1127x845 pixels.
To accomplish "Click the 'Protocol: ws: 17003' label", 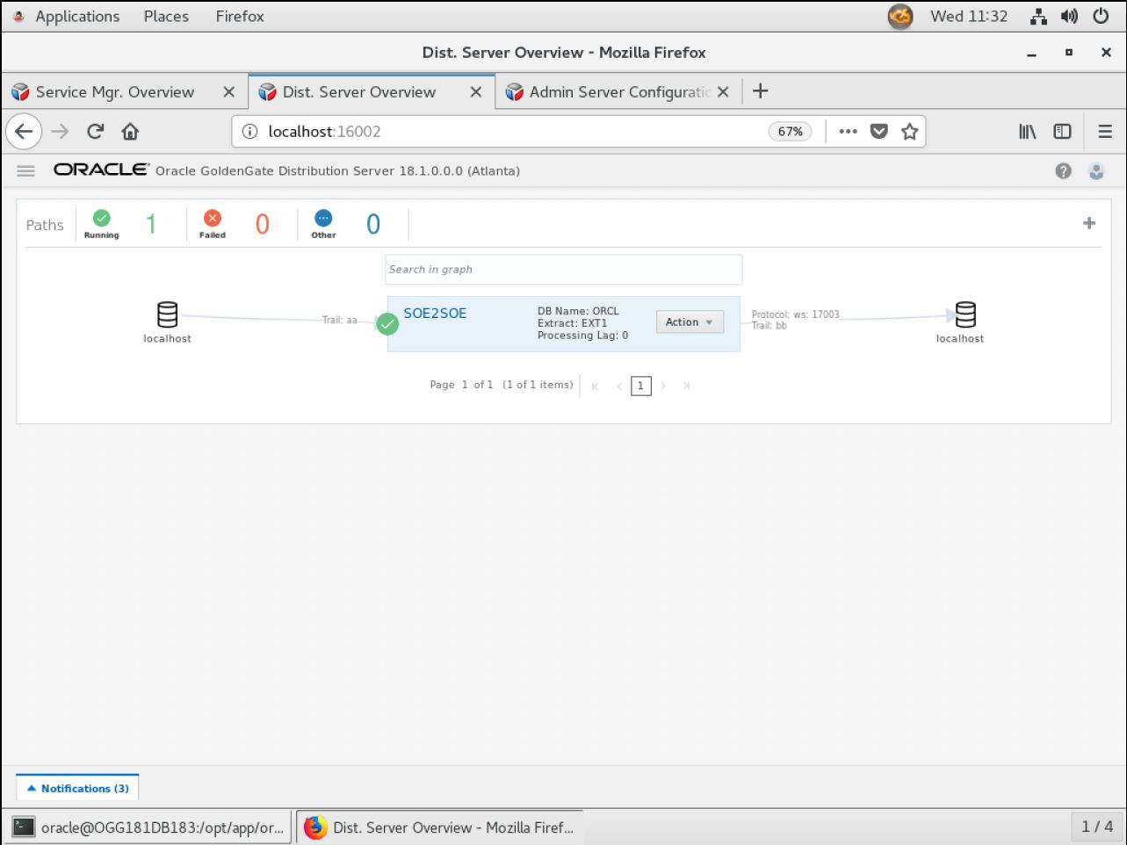I will tap(796, 314).
